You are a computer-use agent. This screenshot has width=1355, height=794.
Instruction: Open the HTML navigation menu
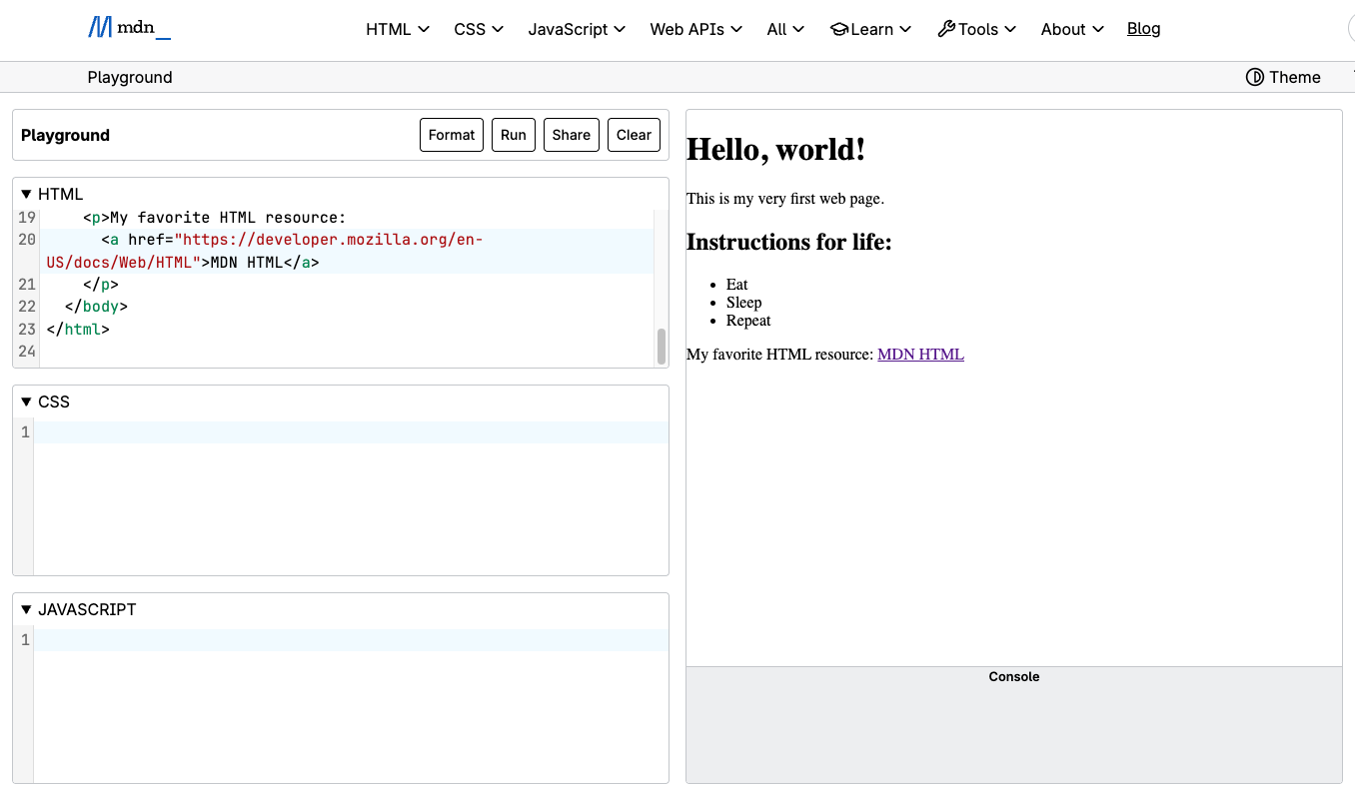[x=398, y=29]
